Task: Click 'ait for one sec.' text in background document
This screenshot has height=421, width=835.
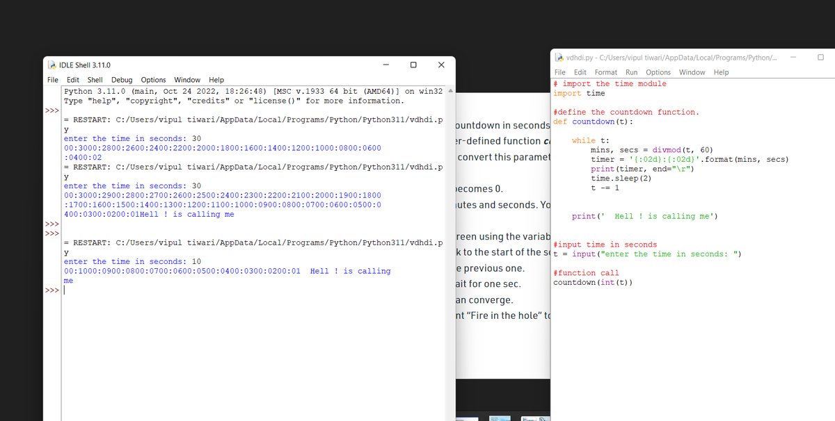Action: [x=488, y=284]
